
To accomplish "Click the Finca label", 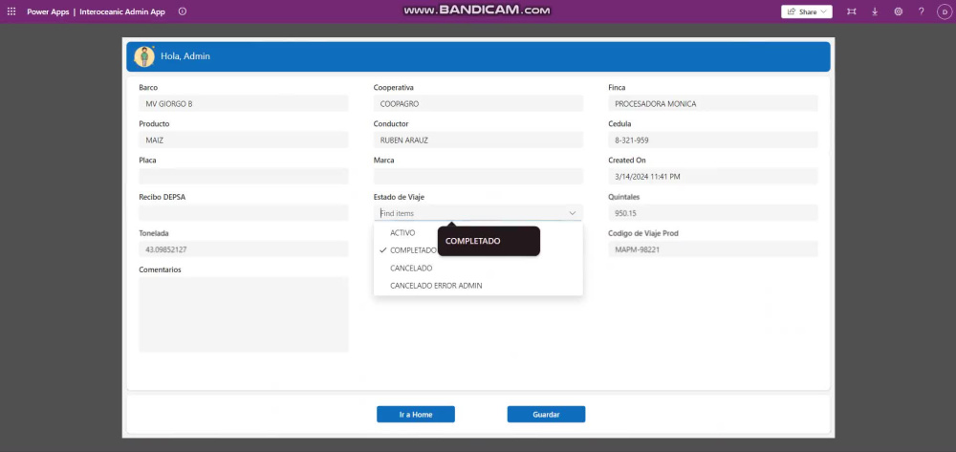I will coord(617,87).
